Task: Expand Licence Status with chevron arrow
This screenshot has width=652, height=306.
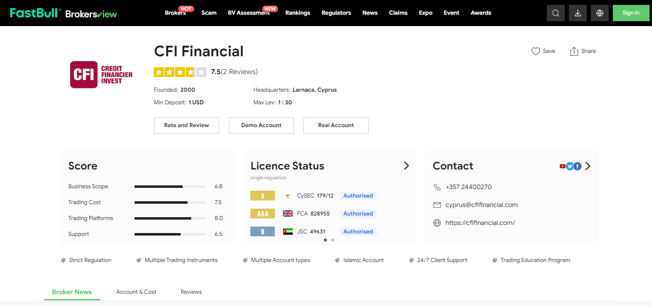Action: pyautogui.click(x=406, y=166)
